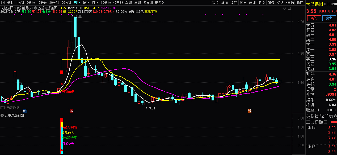This screenshot has height=155, width=337.
Task: Click the 涨 marker on the timeline
Action: pos(71,111)
